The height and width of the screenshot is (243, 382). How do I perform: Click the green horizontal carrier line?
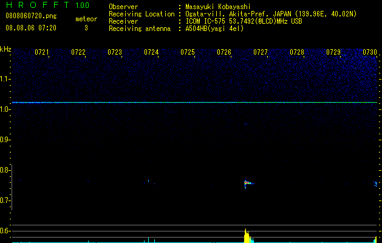coord(194,103)
